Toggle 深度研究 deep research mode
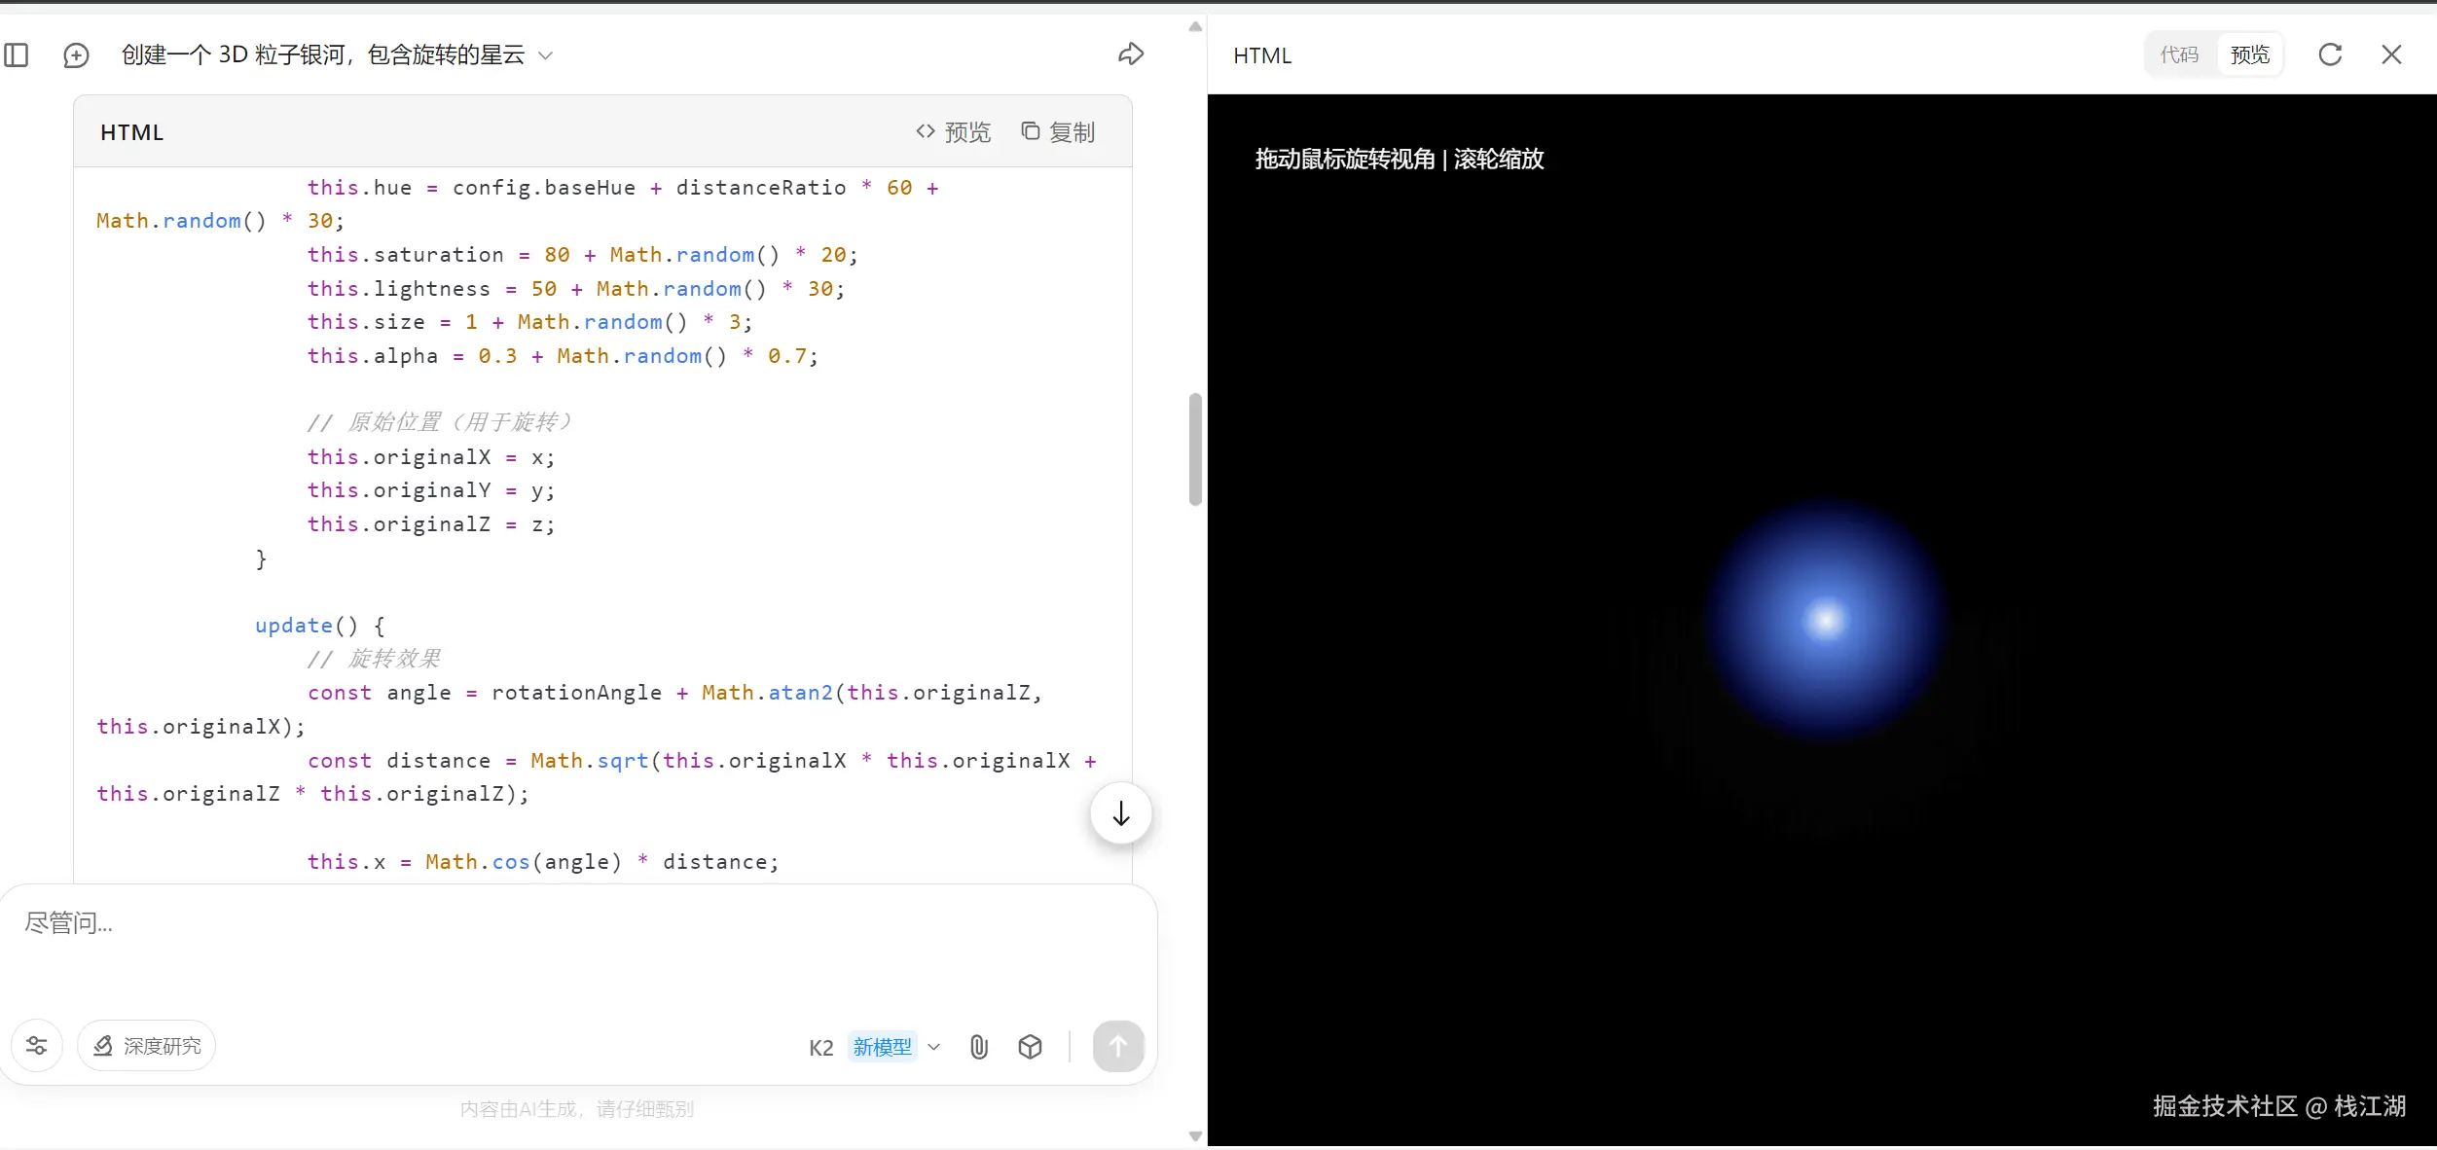The height and width of the screenshot is (1150, 2437). pyautogui.click(x=147, y=1046)
